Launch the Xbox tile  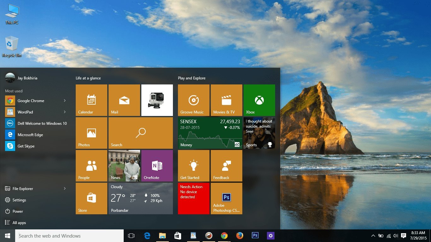point(259,100)
